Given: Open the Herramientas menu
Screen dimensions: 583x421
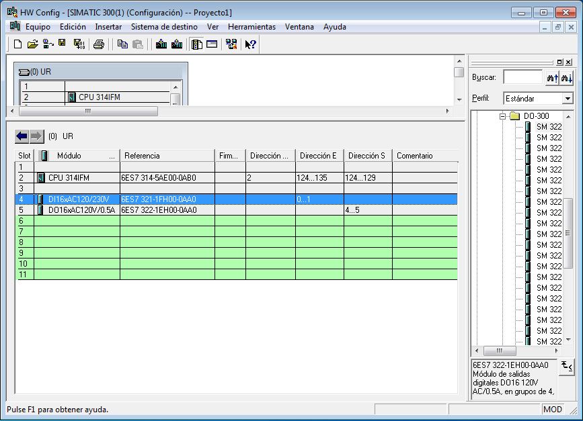Looking at the screenshot, I should tap(251, 27).
